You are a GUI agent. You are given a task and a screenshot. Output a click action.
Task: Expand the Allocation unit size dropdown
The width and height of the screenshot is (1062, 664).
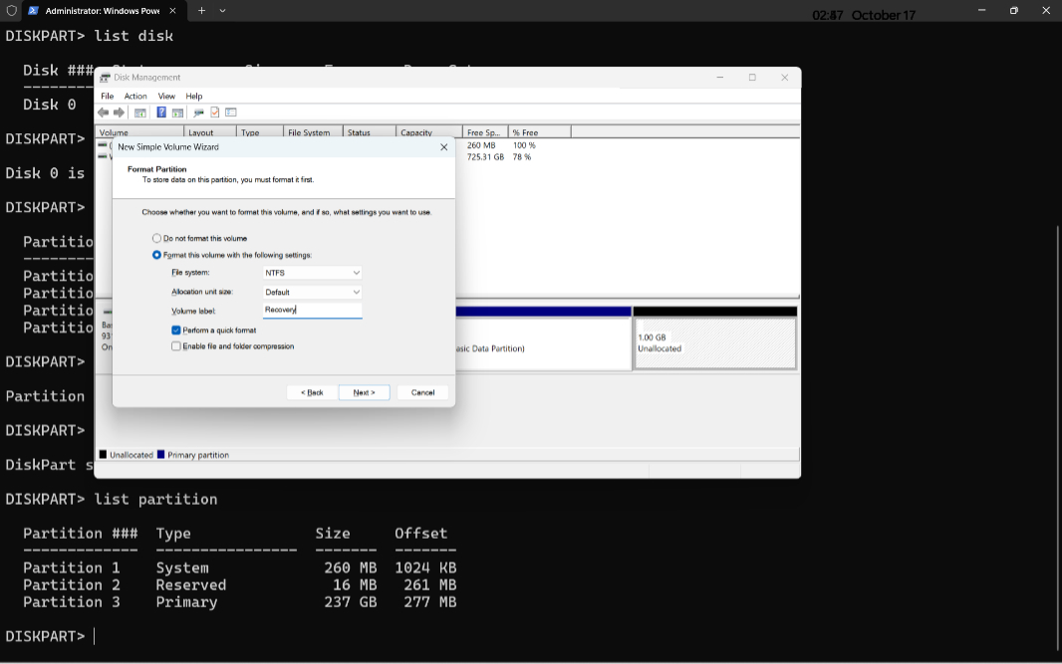point(312,293)
